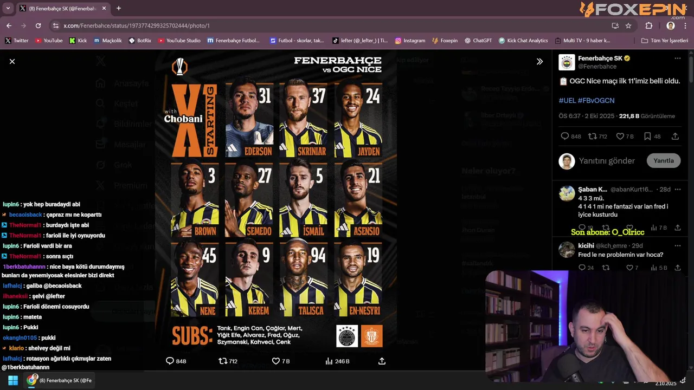
Task: Open install app icon in address bar
Action: [x=615, y=25]
